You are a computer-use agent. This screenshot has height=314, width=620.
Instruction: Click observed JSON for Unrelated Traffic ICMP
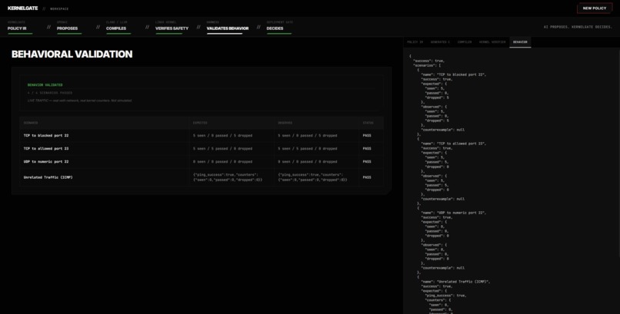(x=313, y=177)
